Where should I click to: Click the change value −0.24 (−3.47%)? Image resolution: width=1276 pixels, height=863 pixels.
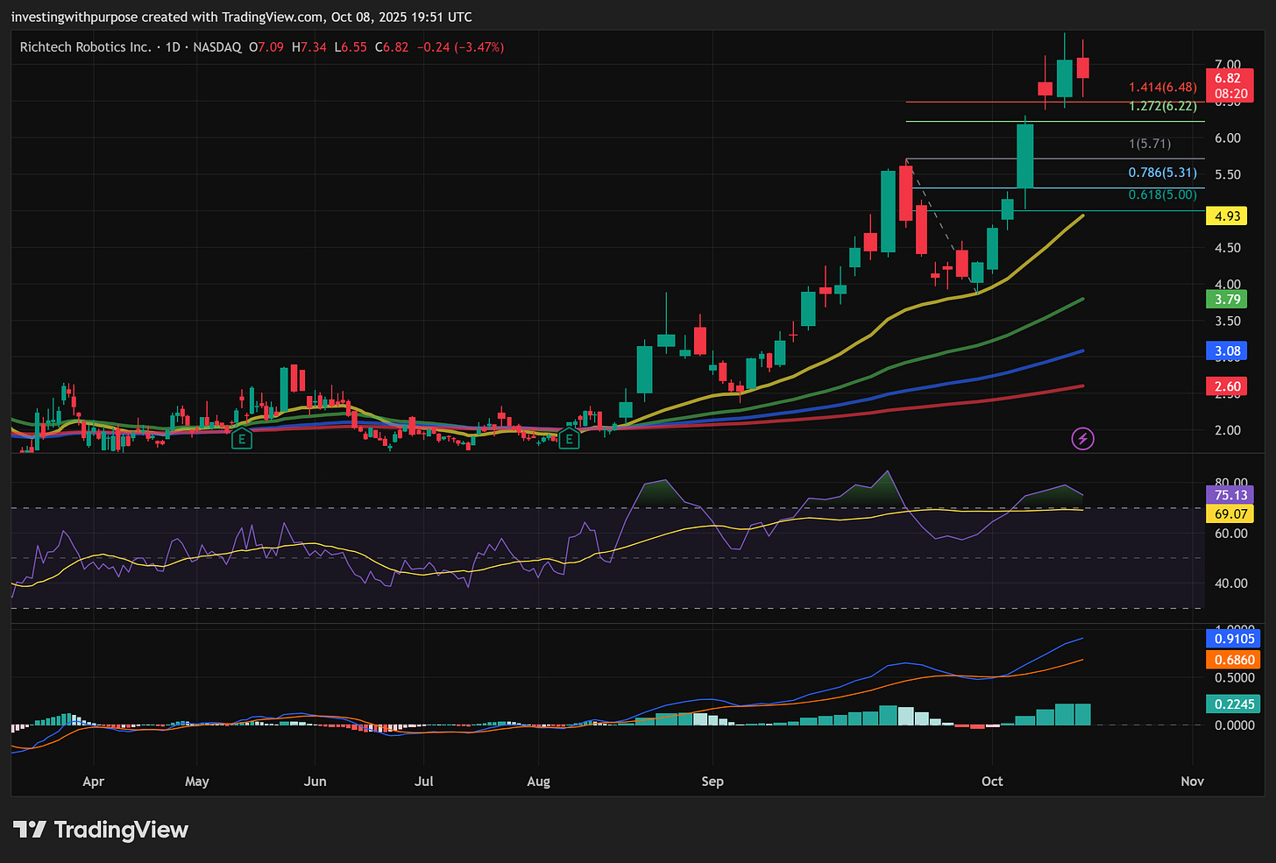pos(461,47)
